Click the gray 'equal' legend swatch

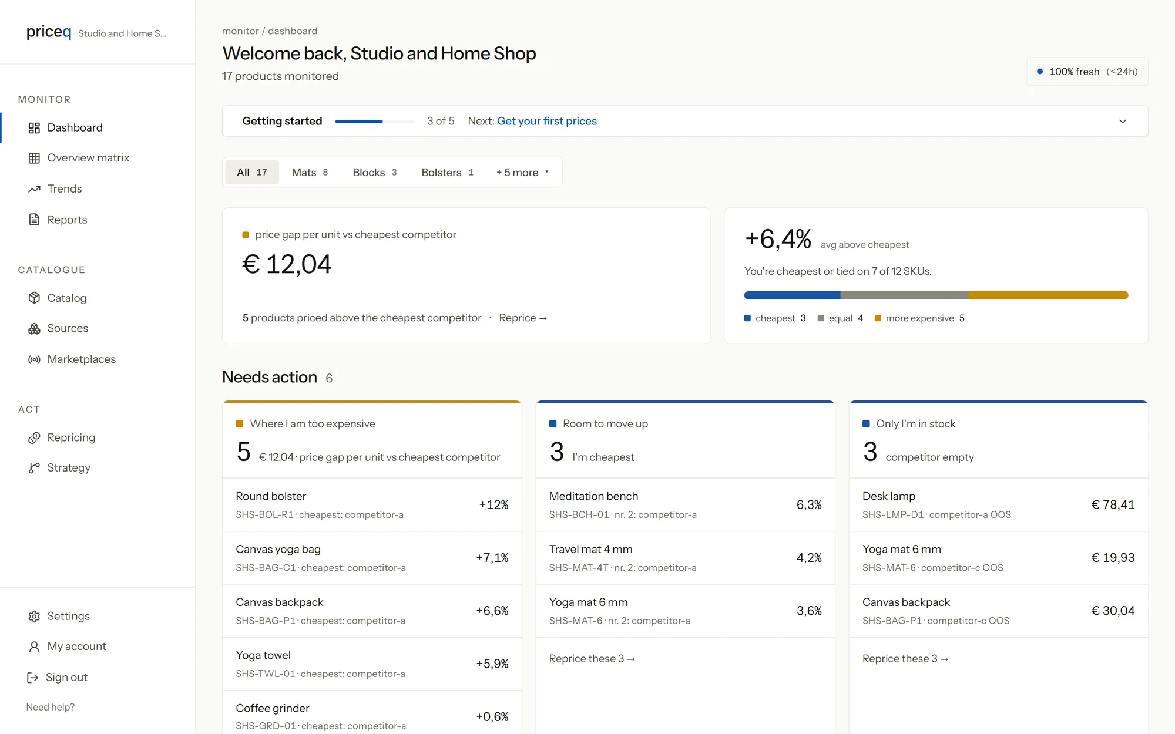[821, 318]
